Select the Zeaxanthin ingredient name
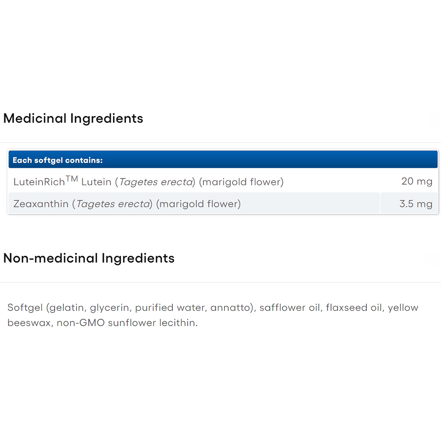The image size is (441, 441). pyautogui.click(x=41, y=204)
